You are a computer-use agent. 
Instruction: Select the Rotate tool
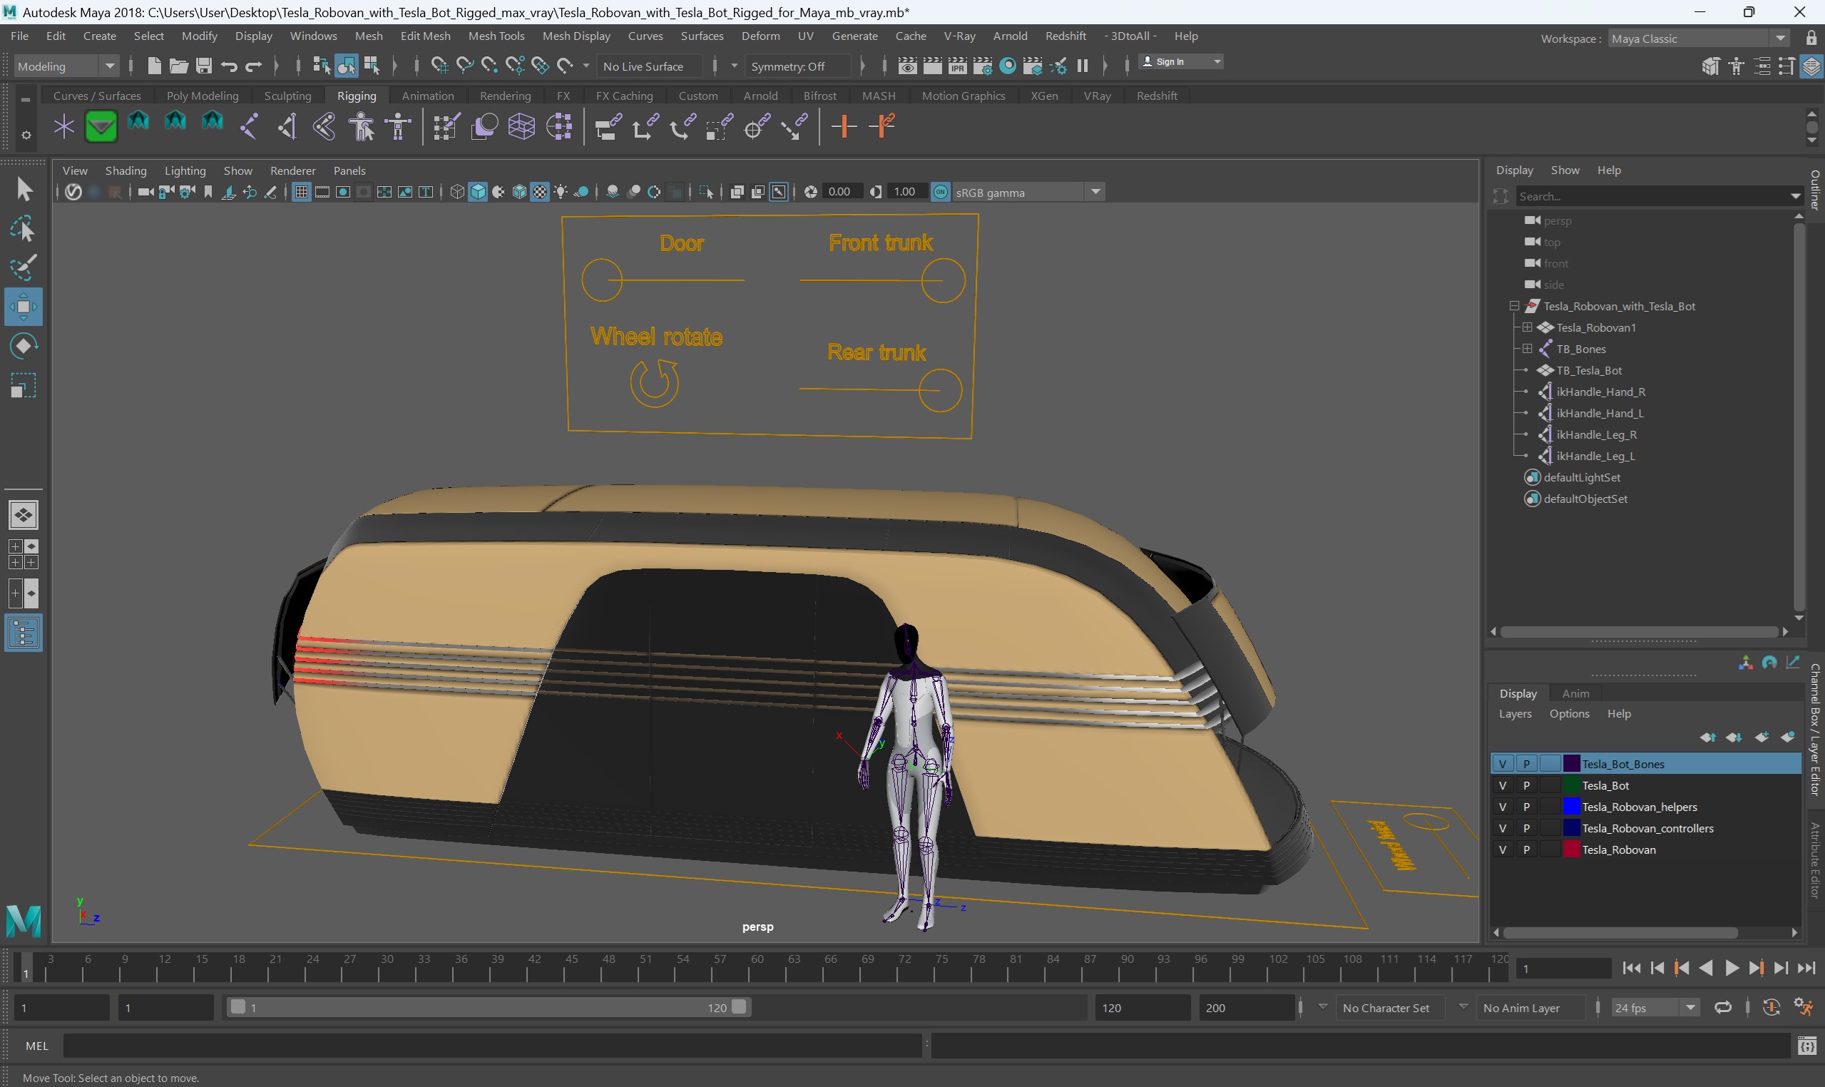pos(24,346)
